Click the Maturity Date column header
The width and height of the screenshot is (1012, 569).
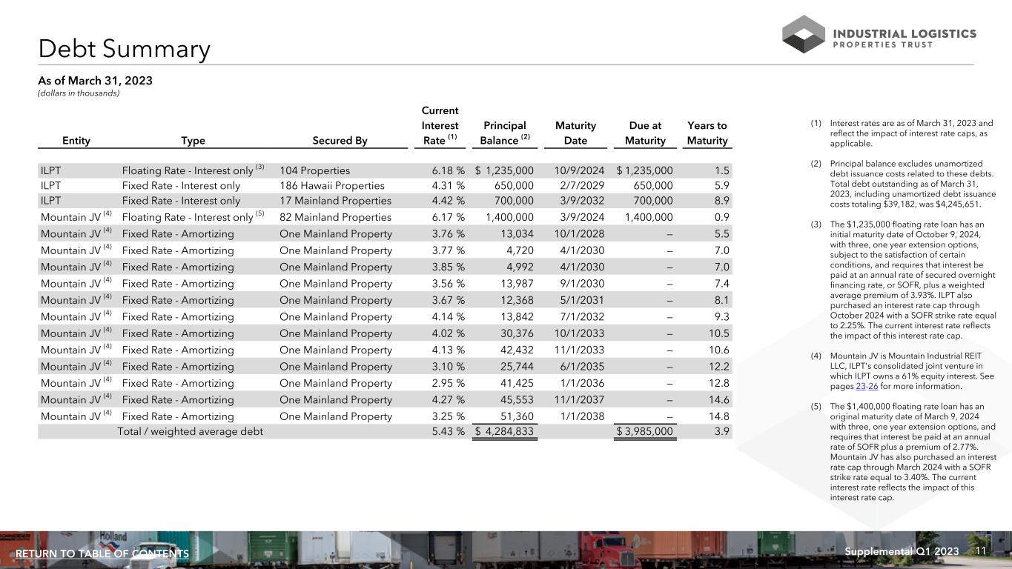575,133
